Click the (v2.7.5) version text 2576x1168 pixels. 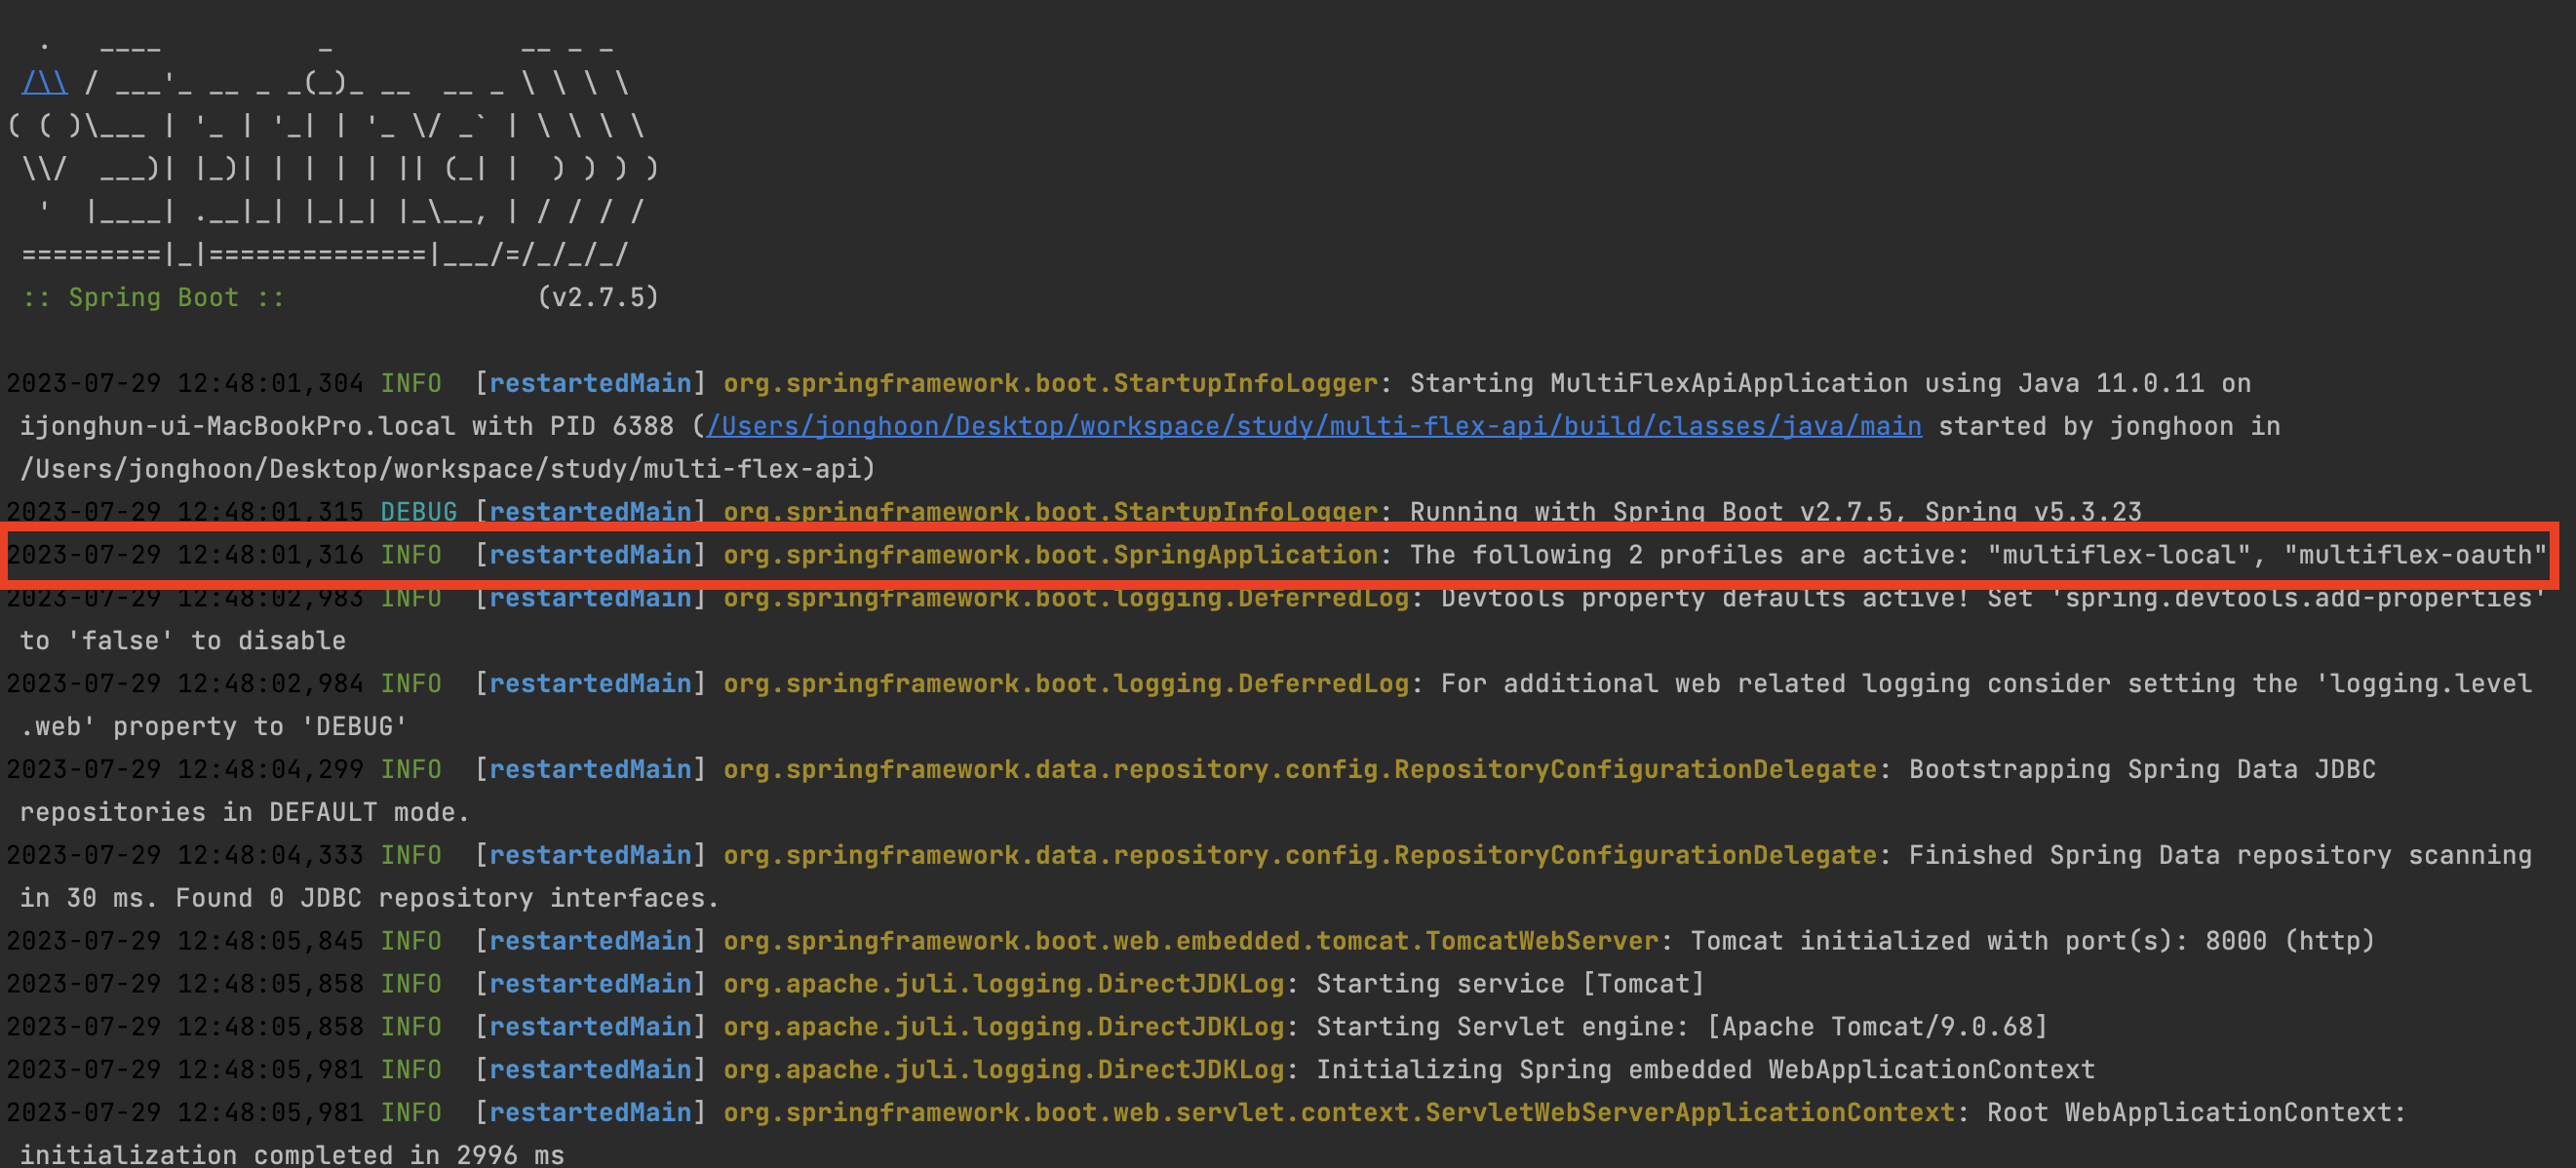(598, 297)
